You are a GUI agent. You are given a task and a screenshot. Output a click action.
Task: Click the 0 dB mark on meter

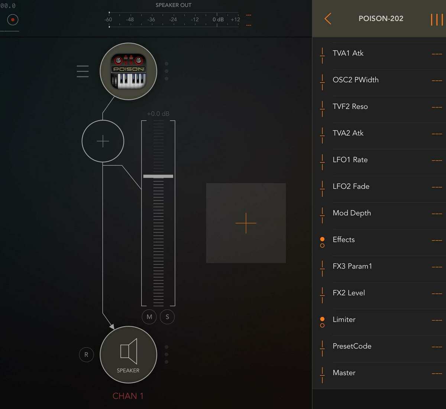pos(218,19)
